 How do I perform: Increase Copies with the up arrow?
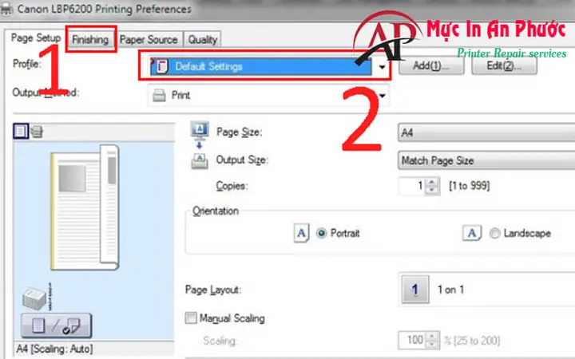point(432,182)
